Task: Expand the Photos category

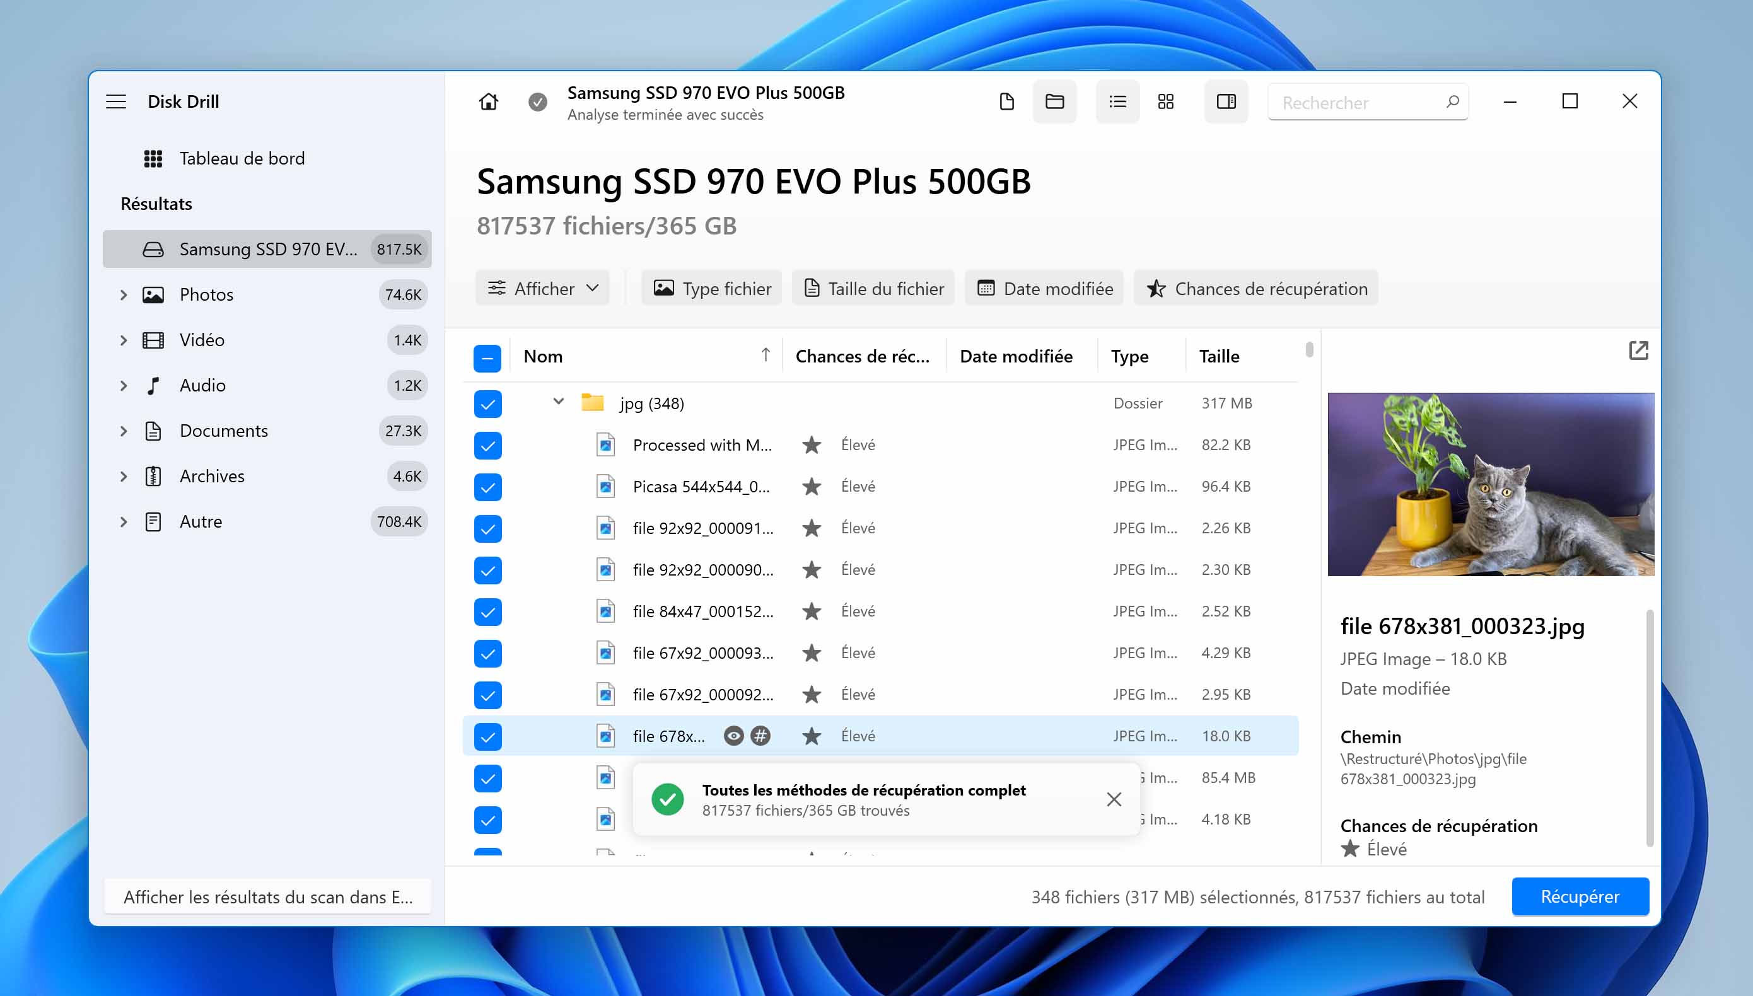Action: 123,295
